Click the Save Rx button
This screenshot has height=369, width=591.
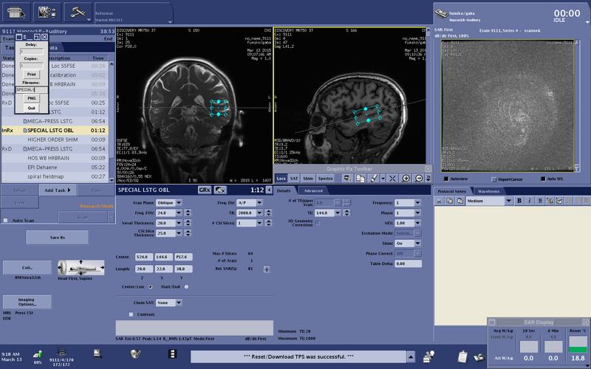click(x=58, y=238)
